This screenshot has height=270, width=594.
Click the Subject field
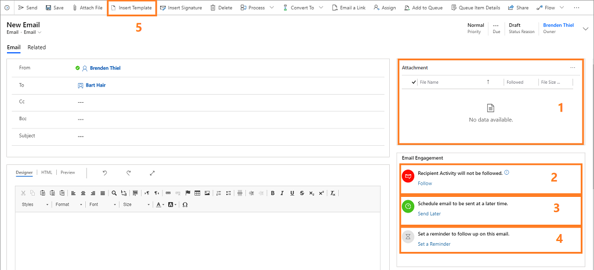[x=198, y=136]
